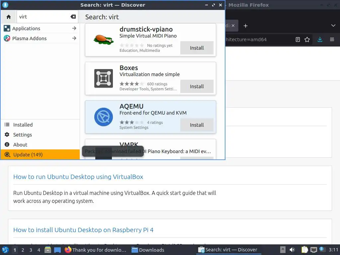Open the Boxes title
The width and height of the screenshot is (340, 255).
[128, 68]
